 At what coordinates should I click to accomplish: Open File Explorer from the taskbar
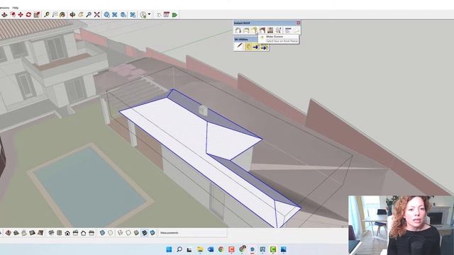pos(200,249)
